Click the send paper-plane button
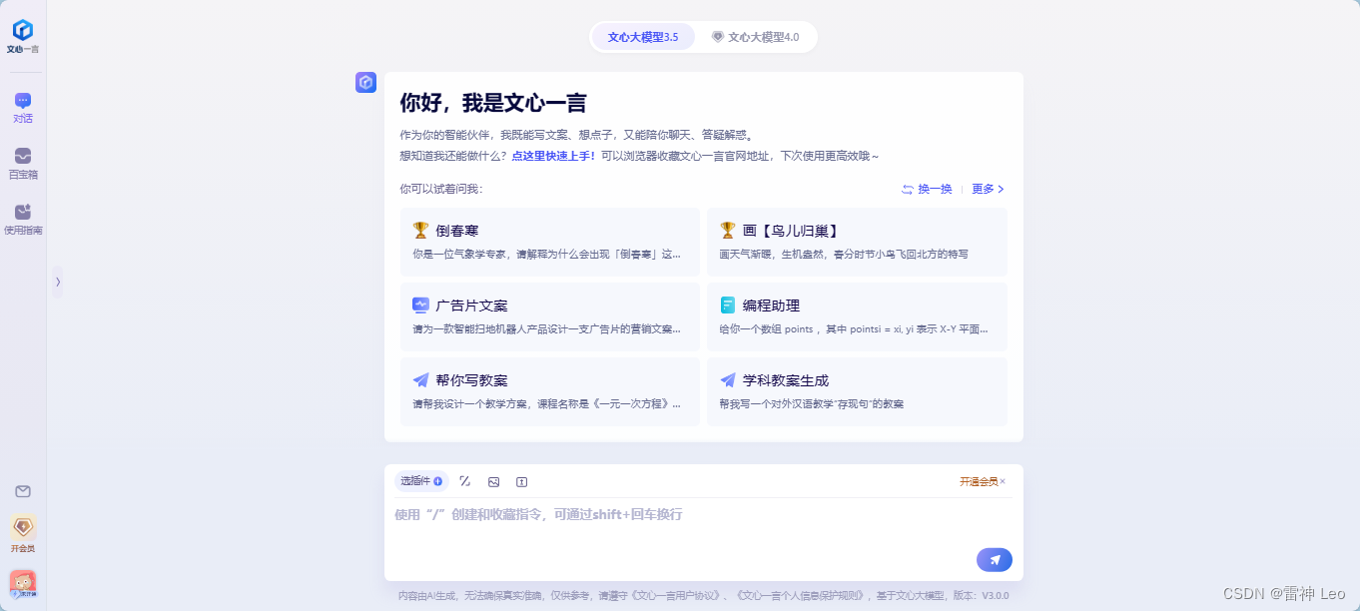 click(995, 560)
